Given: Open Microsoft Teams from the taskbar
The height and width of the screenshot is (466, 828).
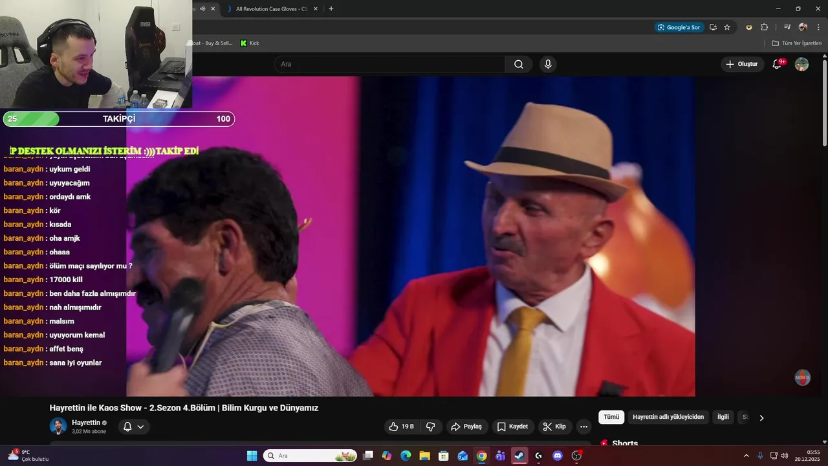Looking at the screenshot, I should click(500, 456).
